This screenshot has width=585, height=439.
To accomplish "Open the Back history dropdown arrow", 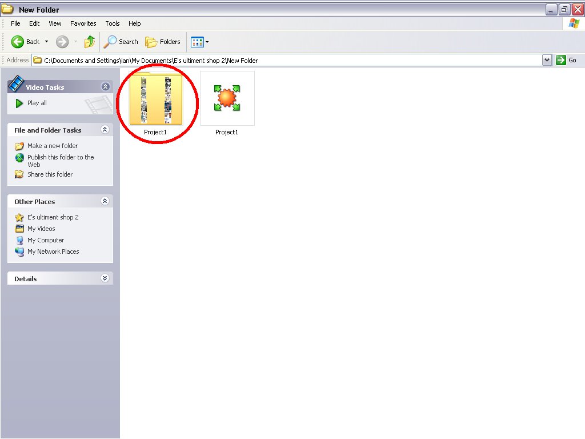I will point(47,42).
